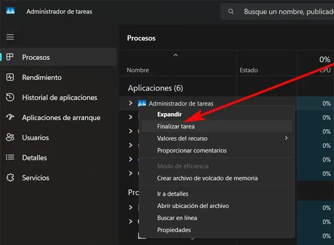Open Valores del recurso submenu arrow

pyautogui.click(x=286, y=138)
